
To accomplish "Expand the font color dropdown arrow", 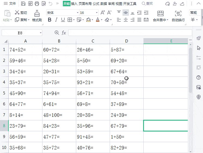I will click(x=101, y=20).
